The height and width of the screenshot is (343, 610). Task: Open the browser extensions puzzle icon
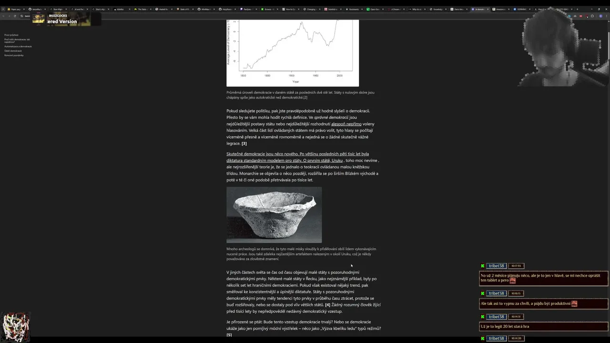pos(592,16)
